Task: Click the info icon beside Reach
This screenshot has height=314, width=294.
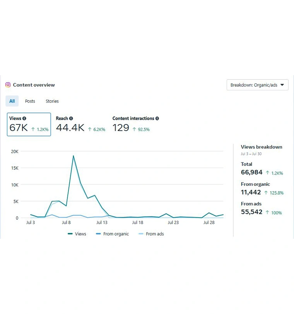Action: [x=71, y=119]
